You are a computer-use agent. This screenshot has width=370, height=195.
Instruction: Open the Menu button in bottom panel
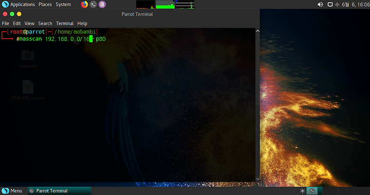point(12,191)
